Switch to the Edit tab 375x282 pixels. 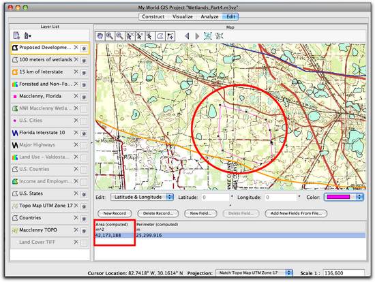point(230,16)
